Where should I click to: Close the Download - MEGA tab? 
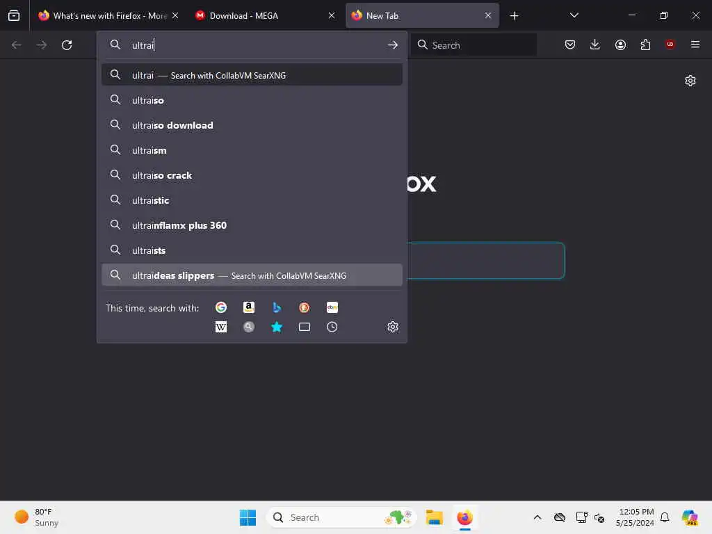pos(332,15)
